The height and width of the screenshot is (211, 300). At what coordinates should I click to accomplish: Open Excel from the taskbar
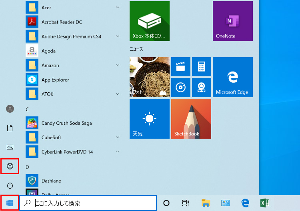point(264,203)
